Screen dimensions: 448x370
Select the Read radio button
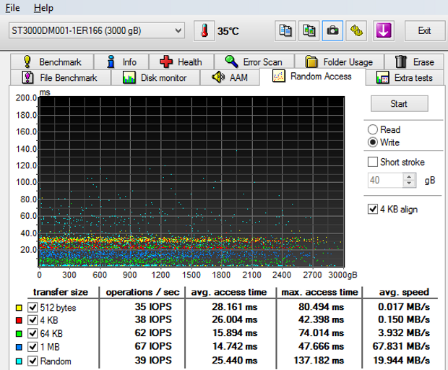coord(373,130)
